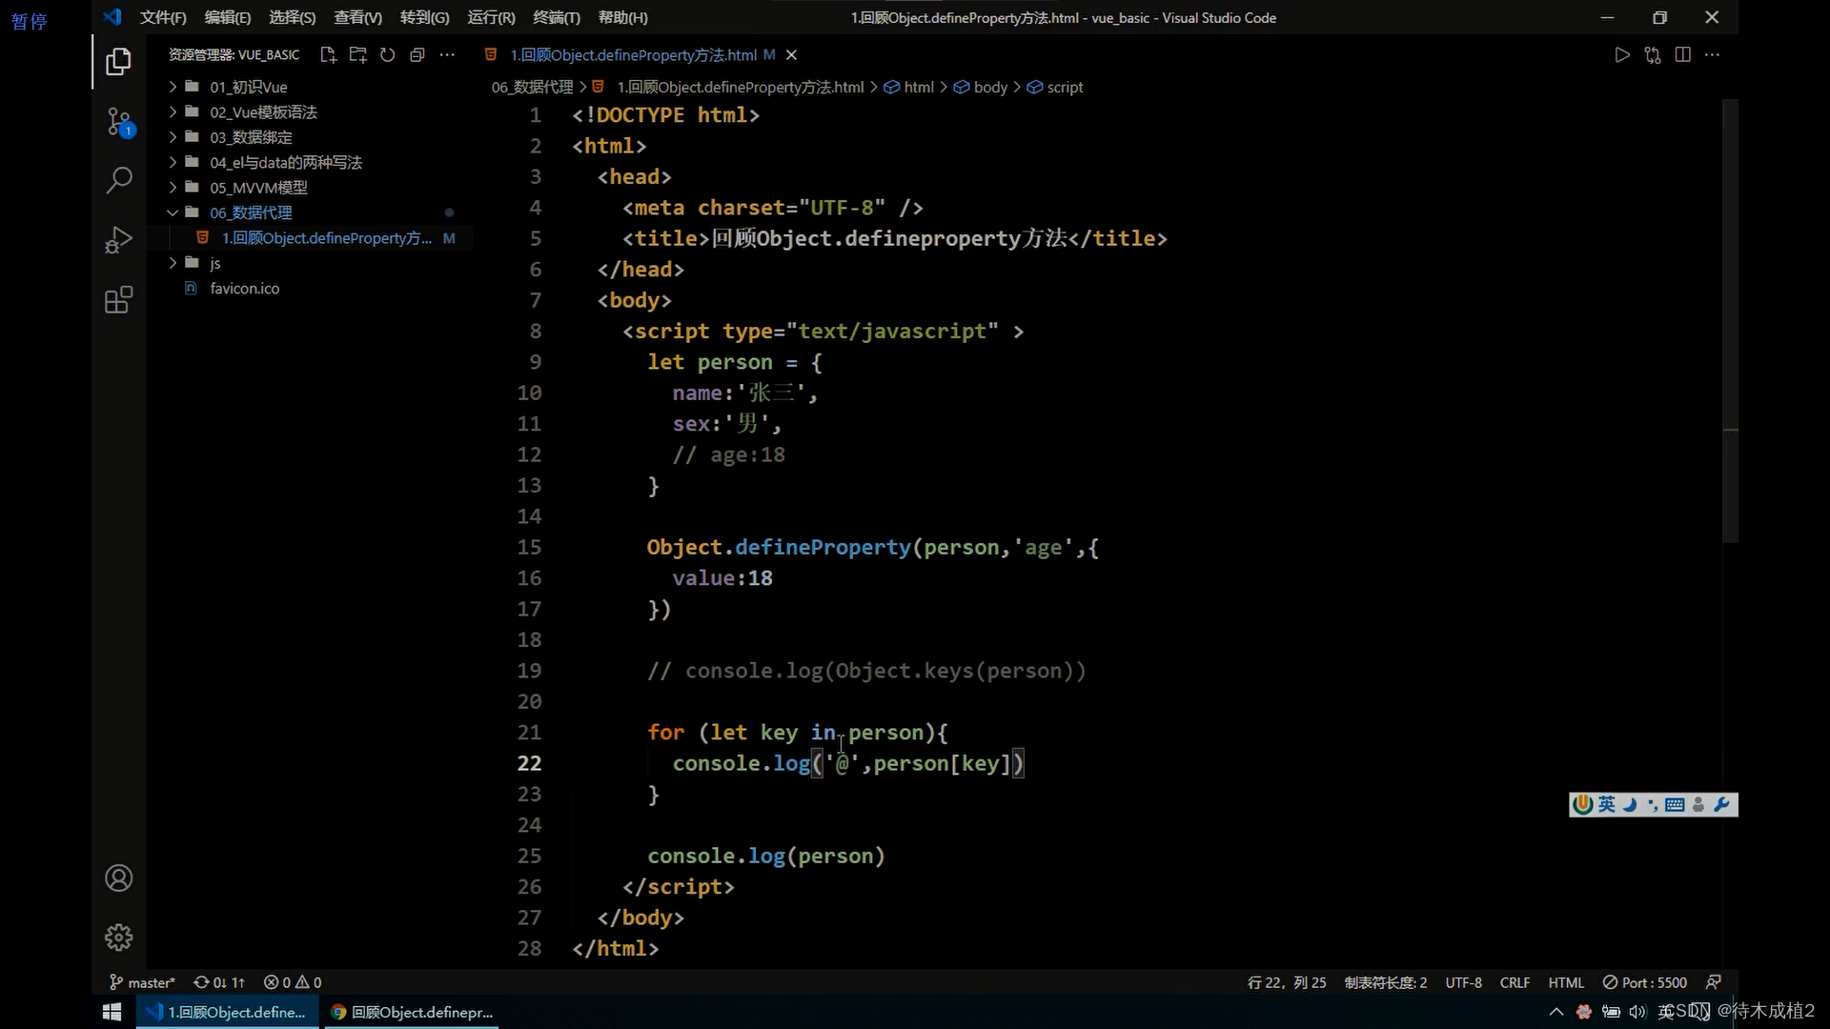1830x1029 pixels.
Task: Show hidden tray icons chevron
Action: click(1555, 1012)
